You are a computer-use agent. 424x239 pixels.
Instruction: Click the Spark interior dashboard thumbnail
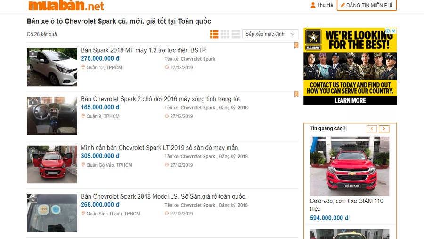coord(52,116)
